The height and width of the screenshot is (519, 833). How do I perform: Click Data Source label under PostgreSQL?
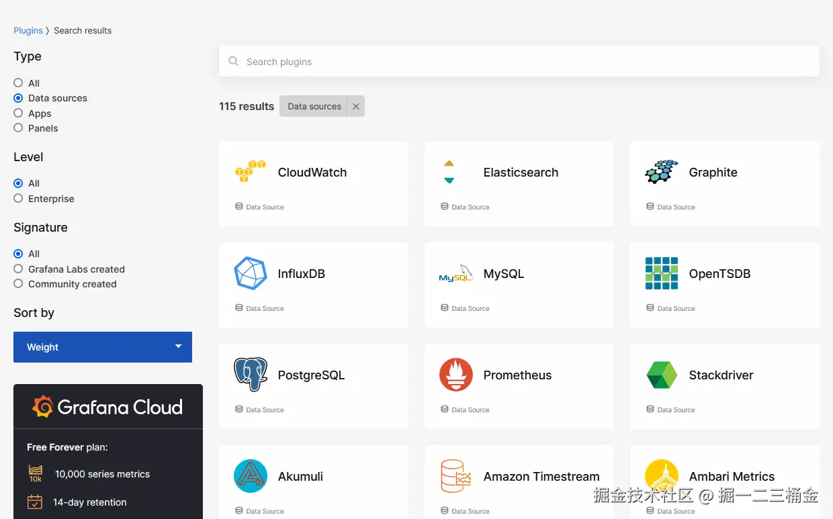pyautogui.click(x=265, y=410)
